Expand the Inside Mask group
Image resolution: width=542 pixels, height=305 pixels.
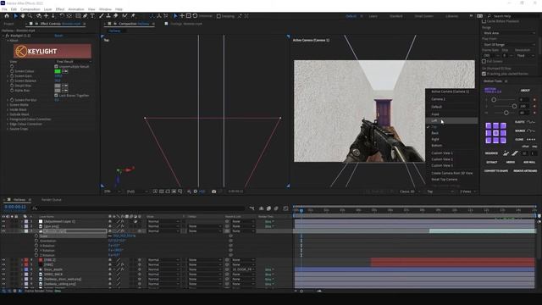pyautogui.click(x=8, y=109)
